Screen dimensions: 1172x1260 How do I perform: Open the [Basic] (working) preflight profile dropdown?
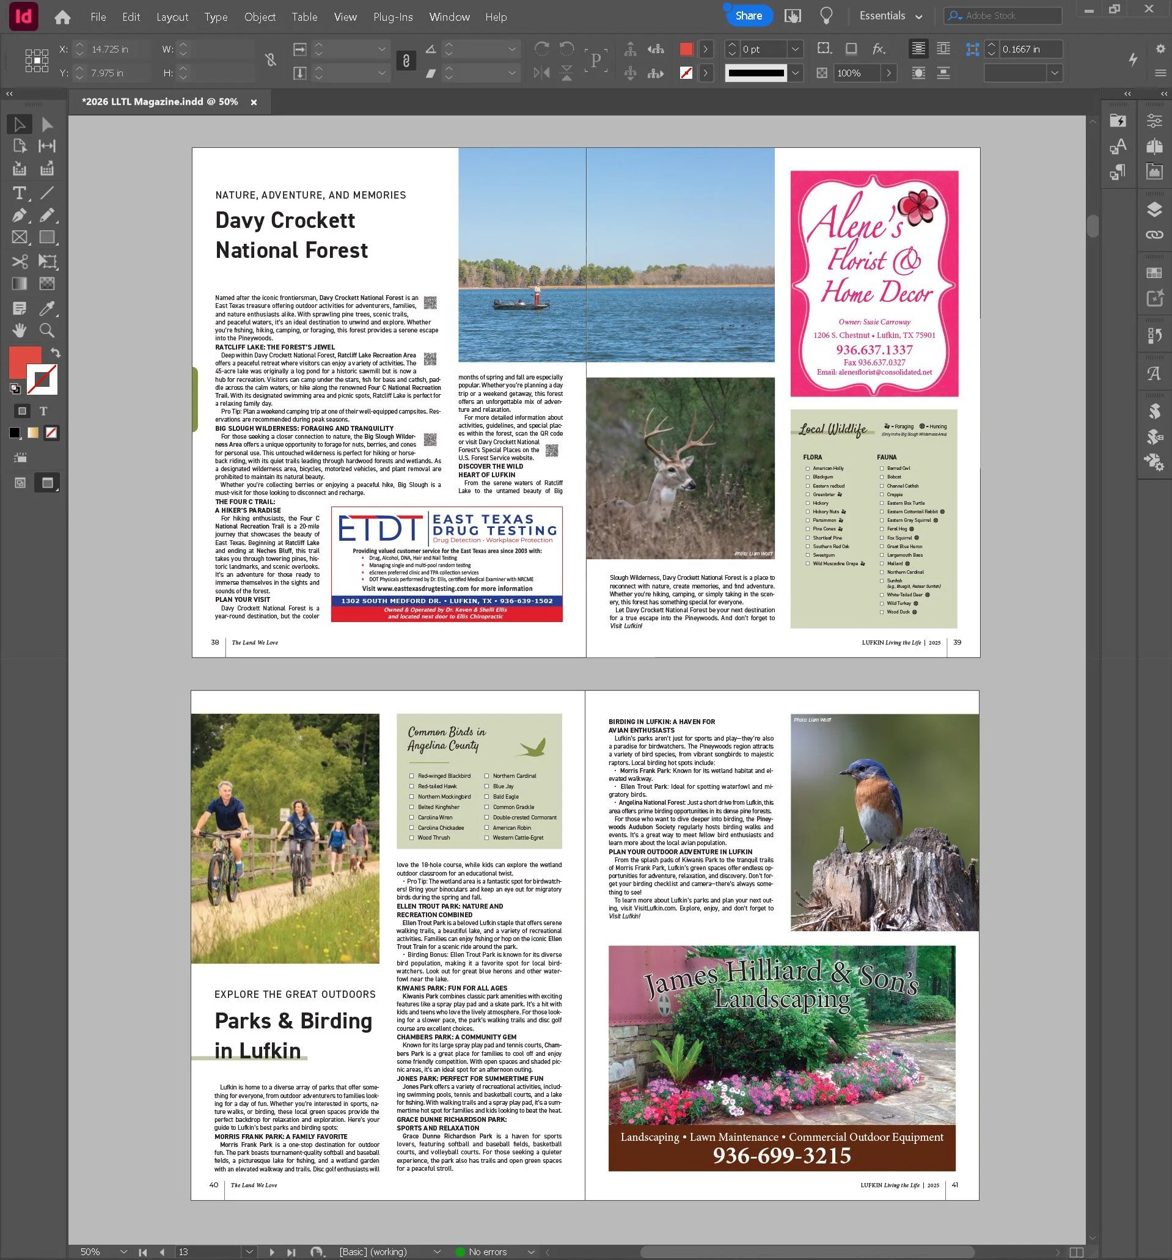coord(437,1252)
